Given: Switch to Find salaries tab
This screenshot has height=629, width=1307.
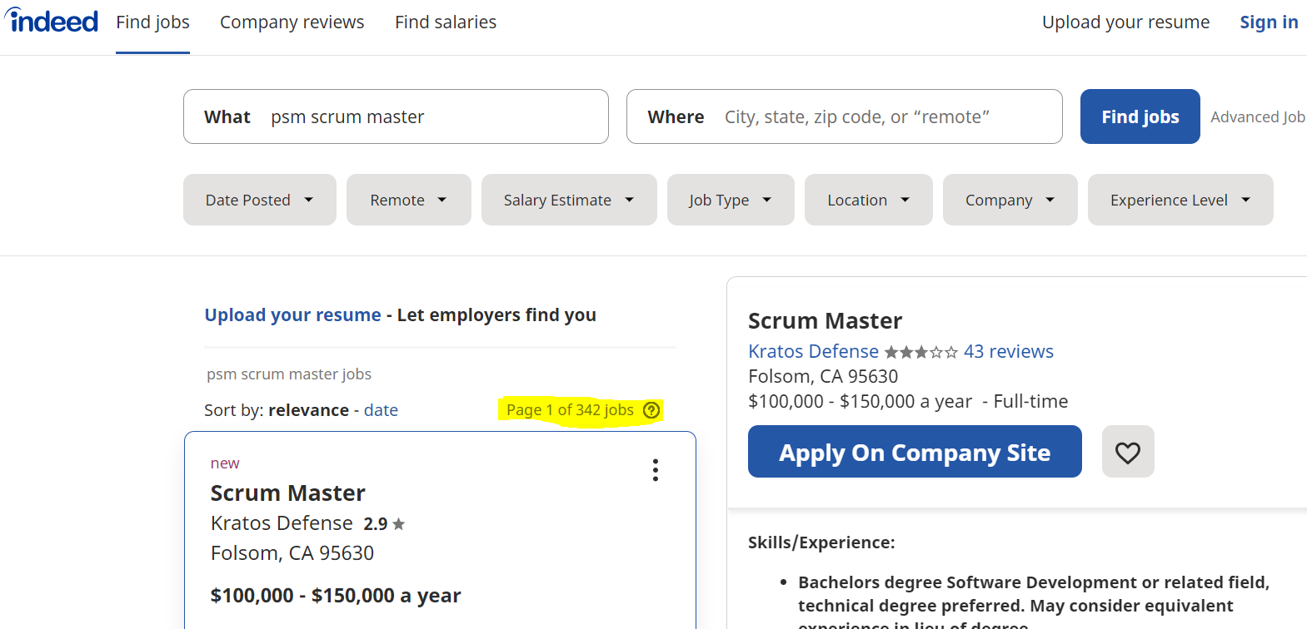Looking at the screenshot, I should (446, 22).
